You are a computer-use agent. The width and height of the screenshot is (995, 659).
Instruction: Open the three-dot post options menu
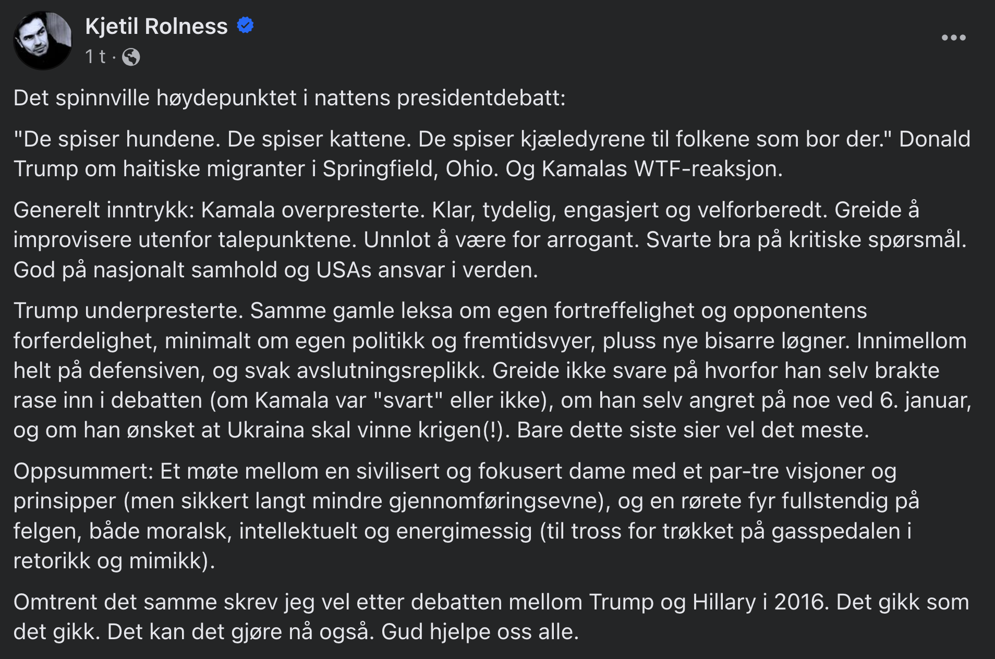(953, 38)
